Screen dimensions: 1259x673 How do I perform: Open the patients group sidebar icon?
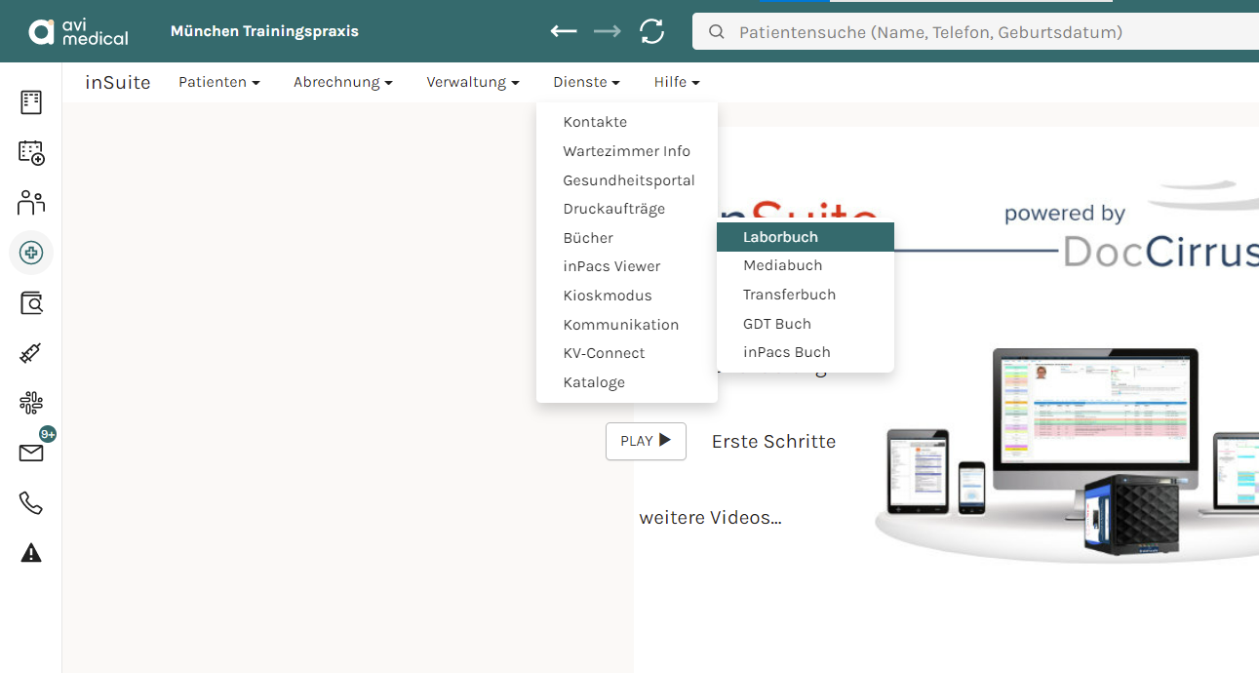[x=31, y=203]
